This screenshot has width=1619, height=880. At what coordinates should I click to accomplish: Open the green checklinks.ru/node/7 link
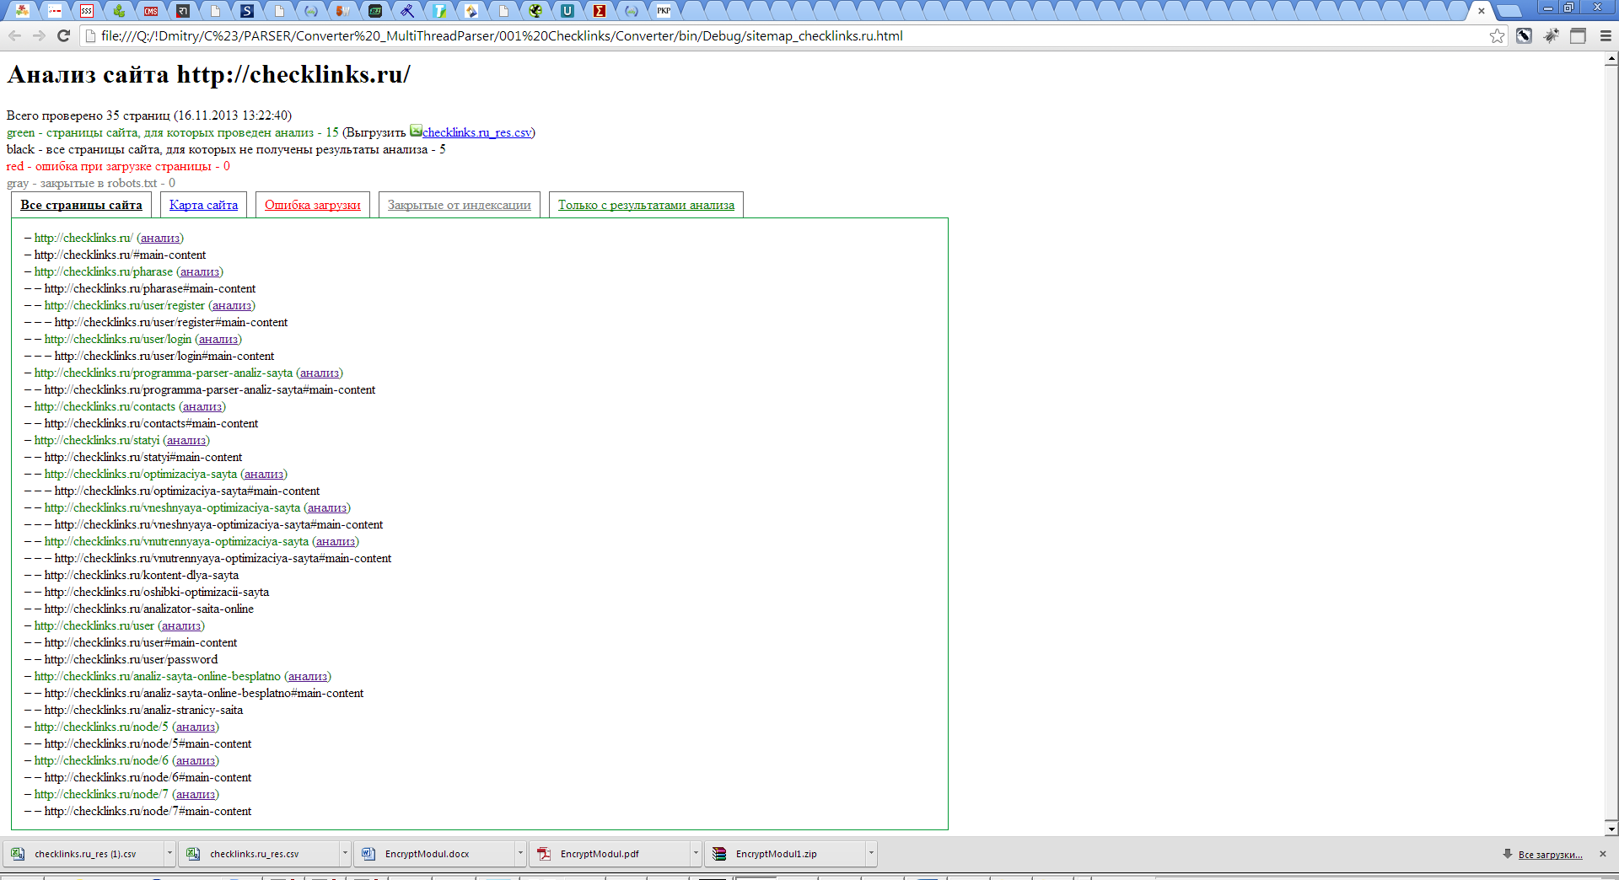pos(101,794)
